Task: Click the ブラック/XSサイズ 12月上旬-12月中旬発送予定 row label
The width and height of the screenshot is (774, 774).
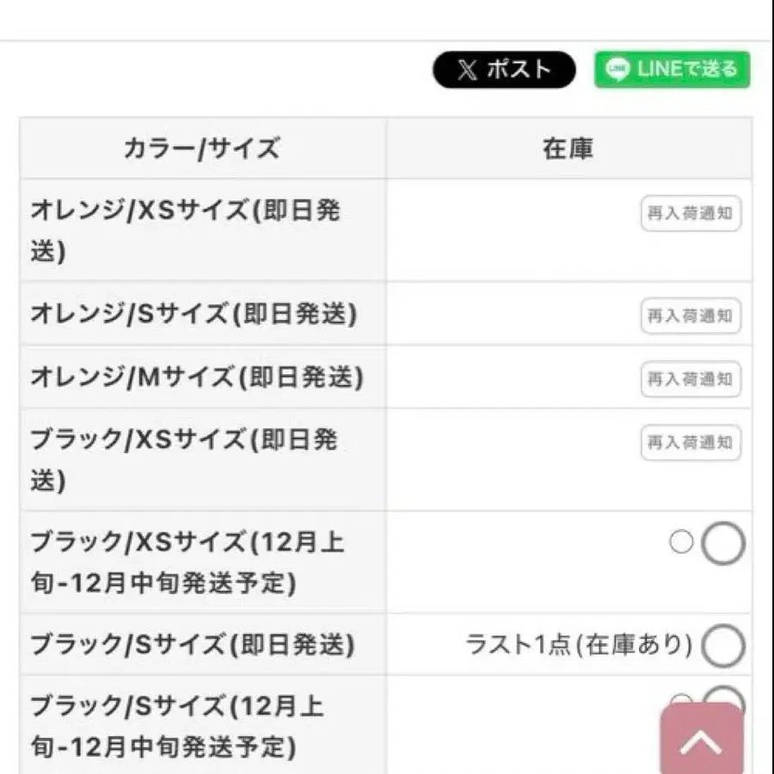Action: point(187,562)
